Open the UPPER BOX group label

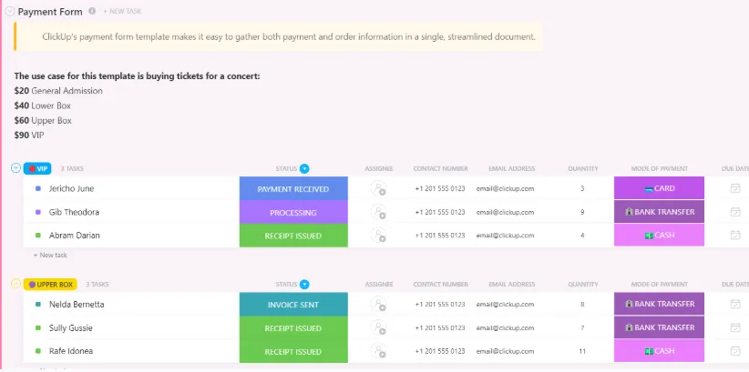(50, 285)
